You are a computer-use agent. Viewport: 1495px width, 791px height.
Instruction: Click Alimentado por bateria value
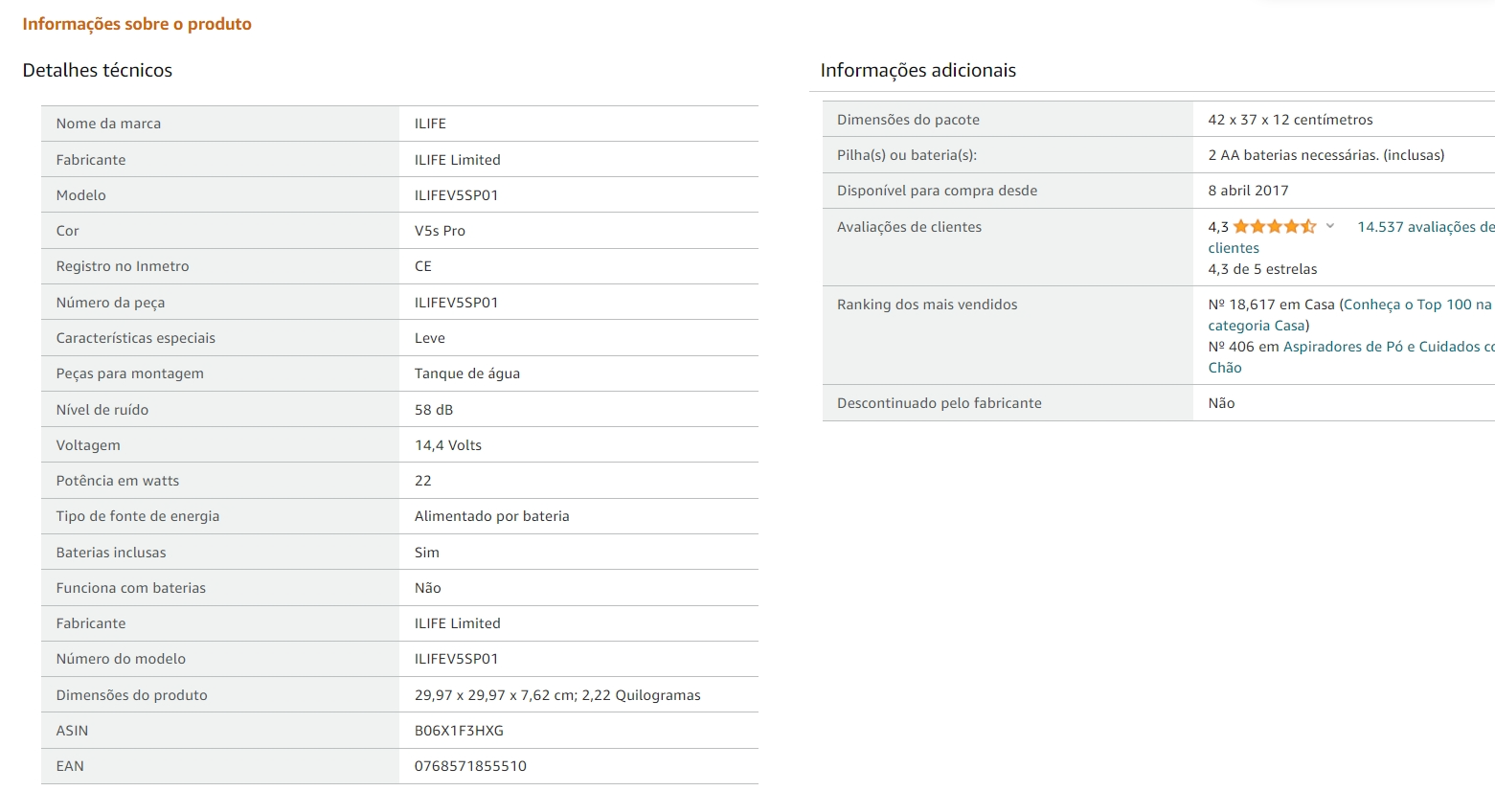coord(491,516)
